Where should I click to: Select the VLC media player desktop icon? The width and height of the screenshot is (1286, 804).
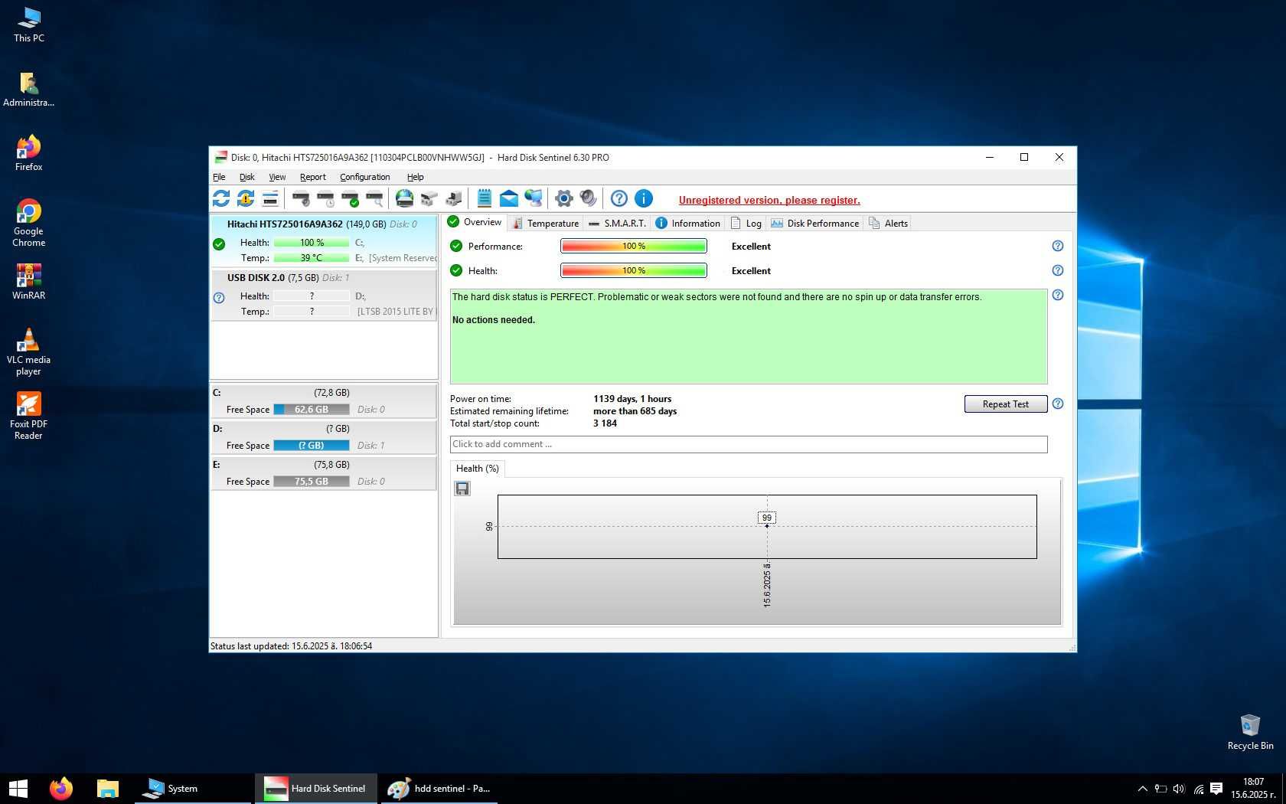[28, 351]
